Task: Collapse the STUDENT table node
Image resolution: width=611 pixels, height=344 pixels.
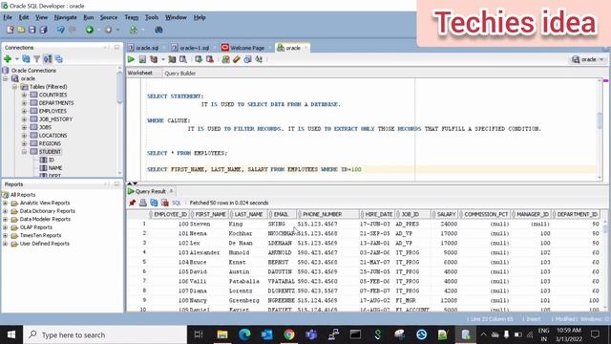Action: pyautogui.click(x=24, y=152)
